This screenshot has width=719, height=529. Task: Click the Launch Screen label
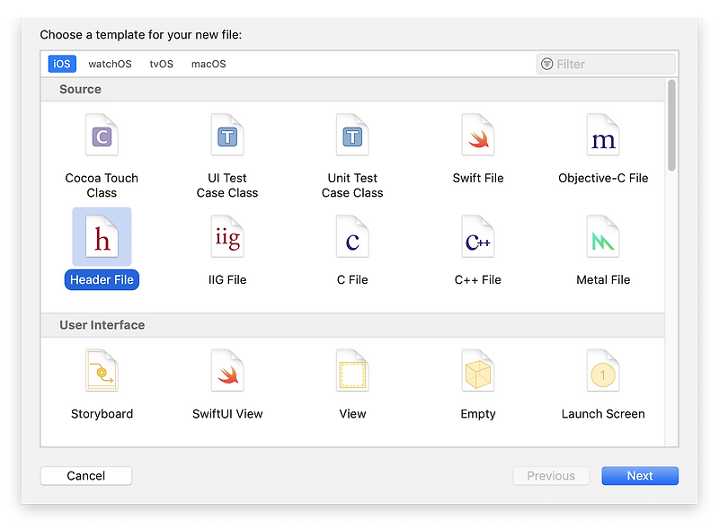click(x=603, y=413)
